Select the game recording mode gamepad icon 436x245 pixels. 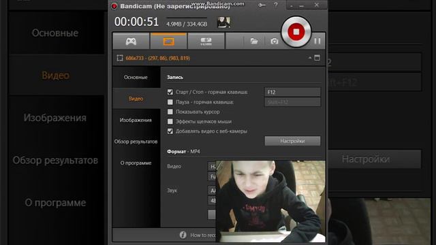(131, 41)
